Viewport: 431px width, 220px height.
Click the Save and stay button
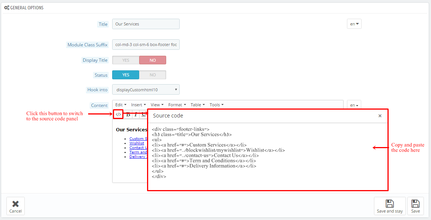[390, 206]
